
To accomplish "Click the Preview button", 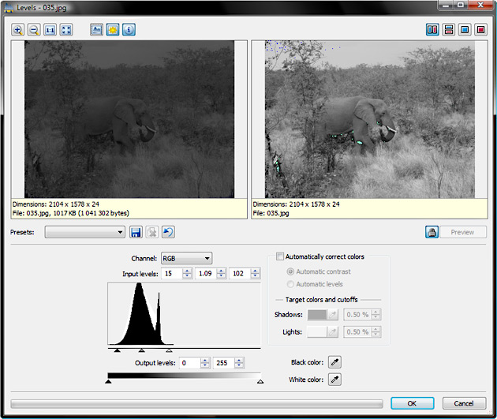I will pyautogui.click(x=463, y=232).
